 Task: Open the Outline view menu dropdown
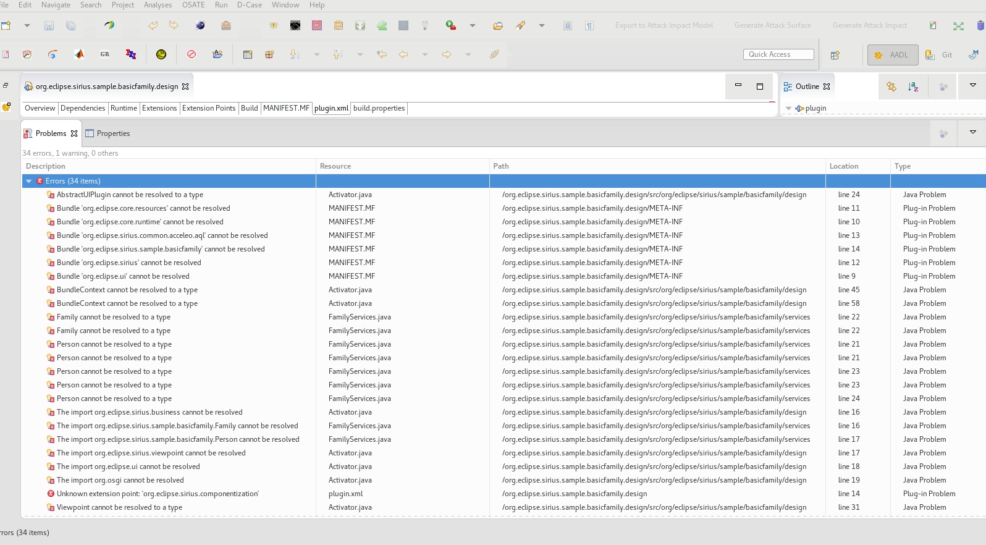click(x=972, y=85)
